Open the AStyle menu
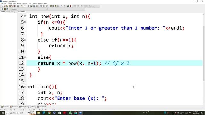205x115 pixels. coord(35,4)
